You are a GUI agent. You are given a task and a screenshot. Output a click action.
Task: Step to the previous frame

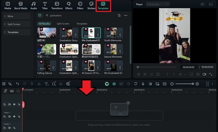click(x=138, y=74)
